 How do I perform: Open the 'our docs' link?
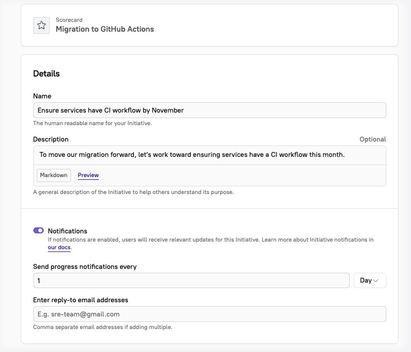point(59,248)
